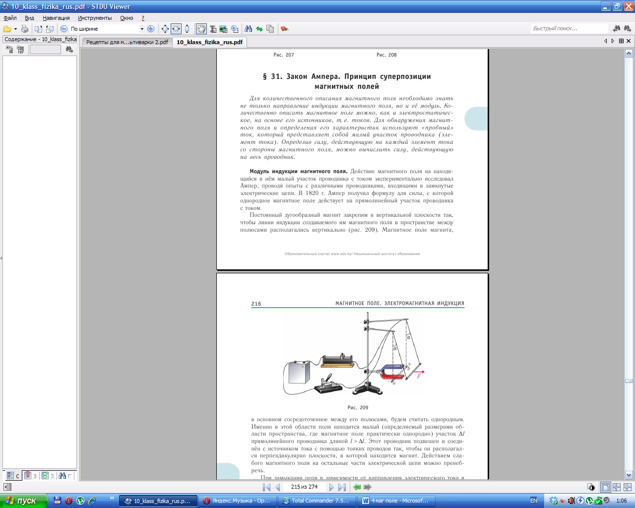Navigate forward with the gray right arrow
Screen dimensions: 635x508
coord(368,487)
